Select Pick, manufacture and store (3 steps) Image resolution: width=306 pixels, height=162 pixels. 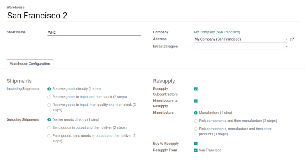(x=196, y=129)
